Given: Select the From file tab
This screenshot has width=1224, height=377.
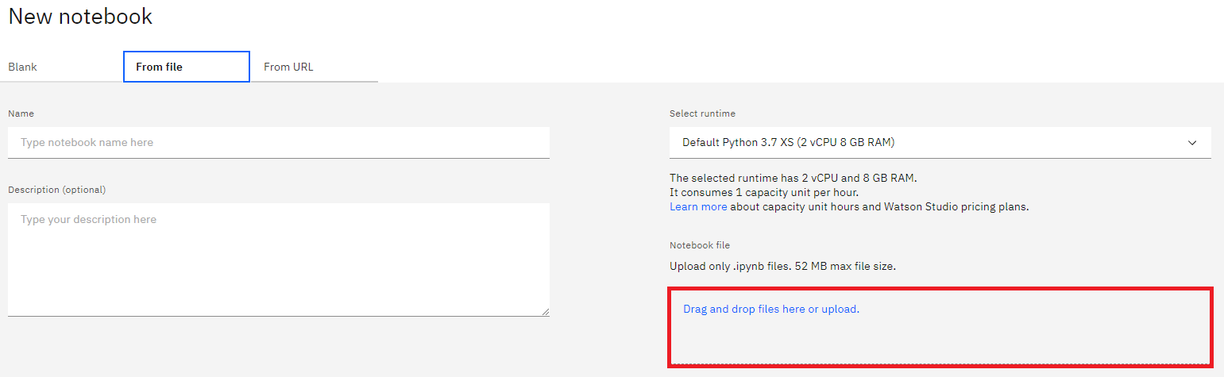Looking at the screenshot, I should [x=187, y=67].
